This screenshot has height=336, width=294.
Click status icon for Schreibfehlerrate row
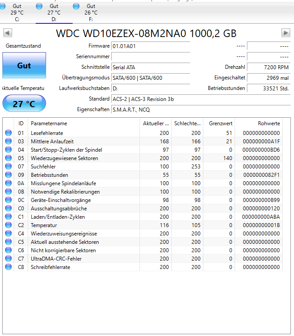pos(8,267)
